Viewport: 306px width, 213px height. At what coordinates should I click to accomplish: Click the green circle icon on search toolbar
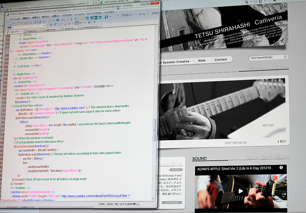pyautogui.click(x=89, y=22)
